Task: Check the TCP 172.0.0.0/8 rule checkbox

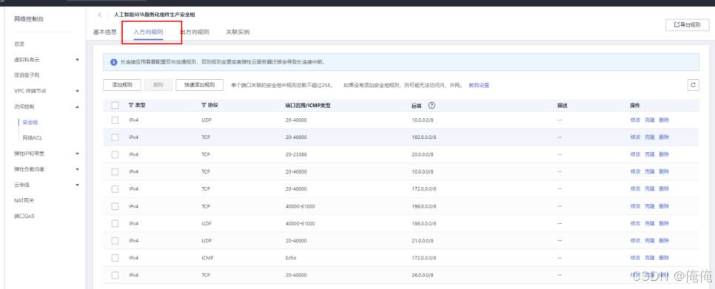Action: 115,188
